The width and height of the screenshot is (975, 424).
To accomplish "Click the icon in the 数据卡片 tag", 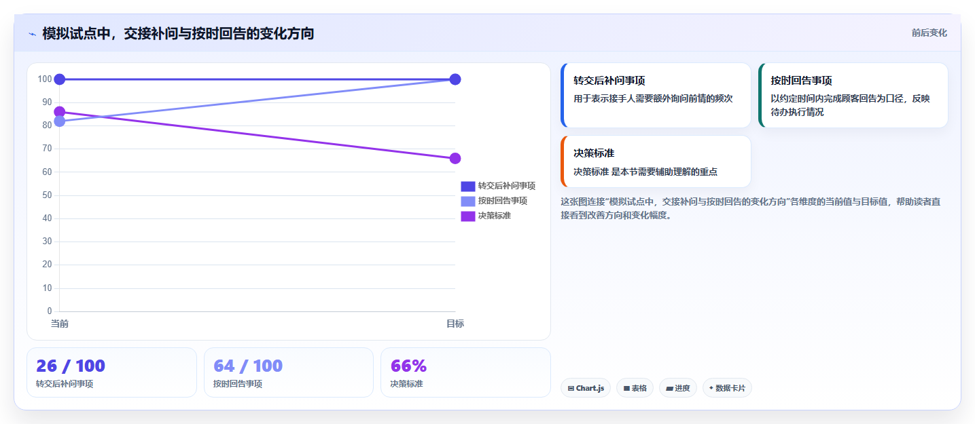I will coord(711,388).
